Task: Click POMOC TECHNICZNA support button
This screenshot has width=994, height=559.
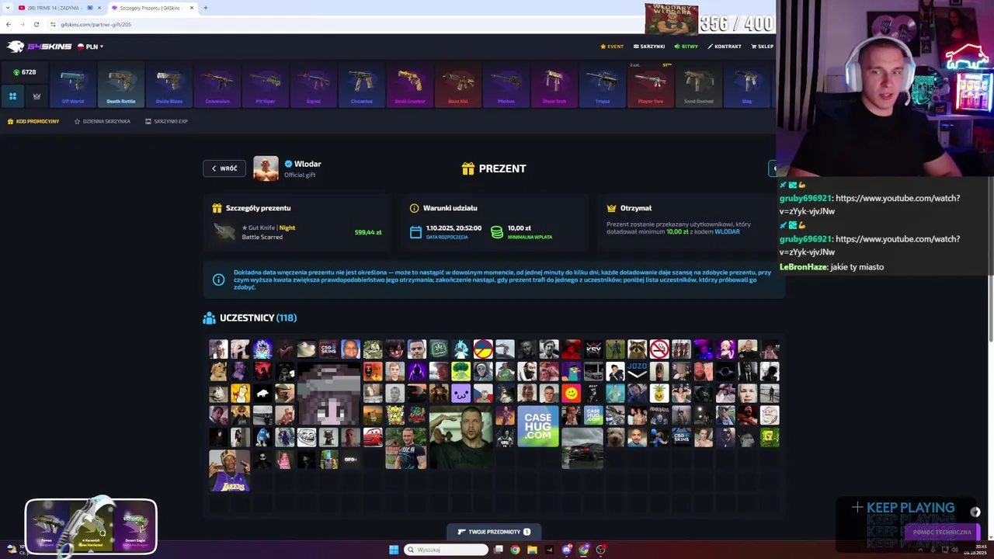Action: tap(942, 532)
